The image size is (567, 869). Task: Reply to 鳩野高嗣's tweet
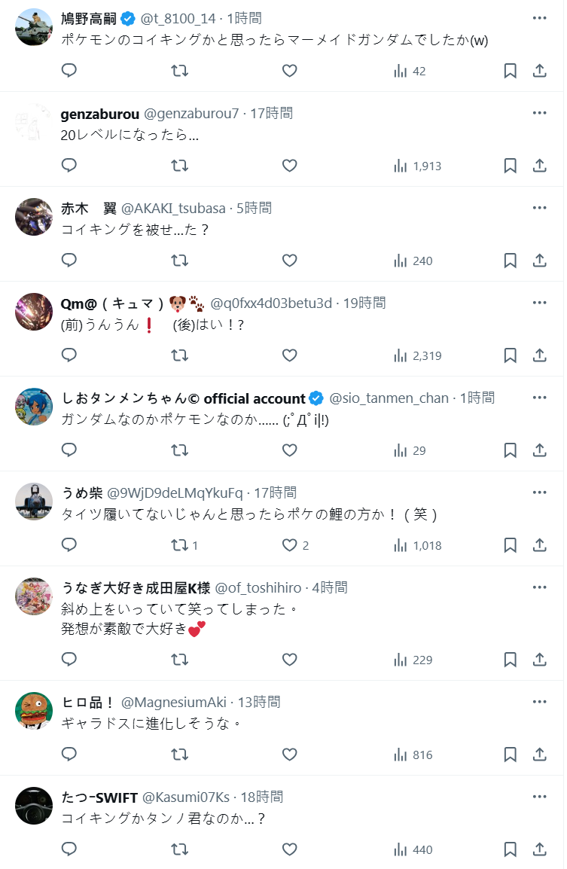point(69,70)
